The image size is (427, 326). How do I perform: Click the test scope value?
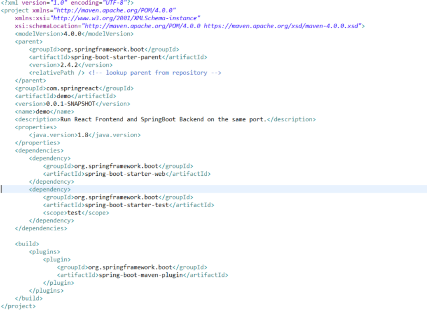(74, 213)
